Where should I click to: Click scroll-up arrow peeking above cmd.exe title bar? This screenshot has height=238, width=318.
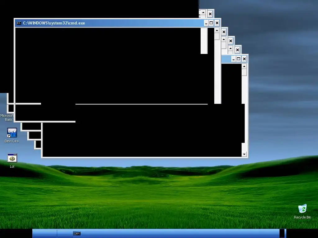click(203, 13)
